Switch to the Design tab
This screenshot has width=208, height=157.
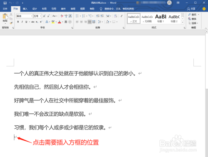point(35,9)
